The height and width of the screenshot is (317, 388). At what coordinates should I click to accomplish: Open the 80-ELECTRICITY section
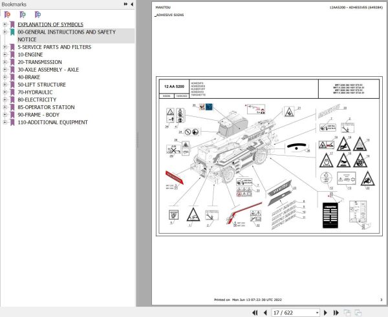tap(37, 99)
